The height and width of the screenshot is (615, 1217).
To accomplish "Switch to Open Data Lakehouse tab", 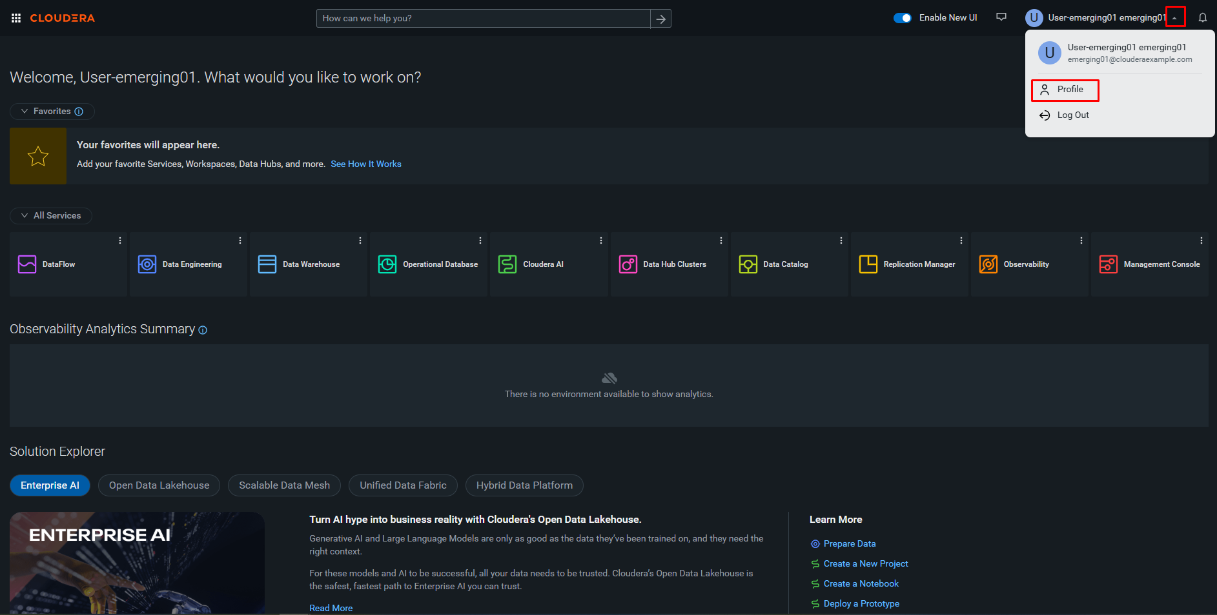I will pos(159,485).
